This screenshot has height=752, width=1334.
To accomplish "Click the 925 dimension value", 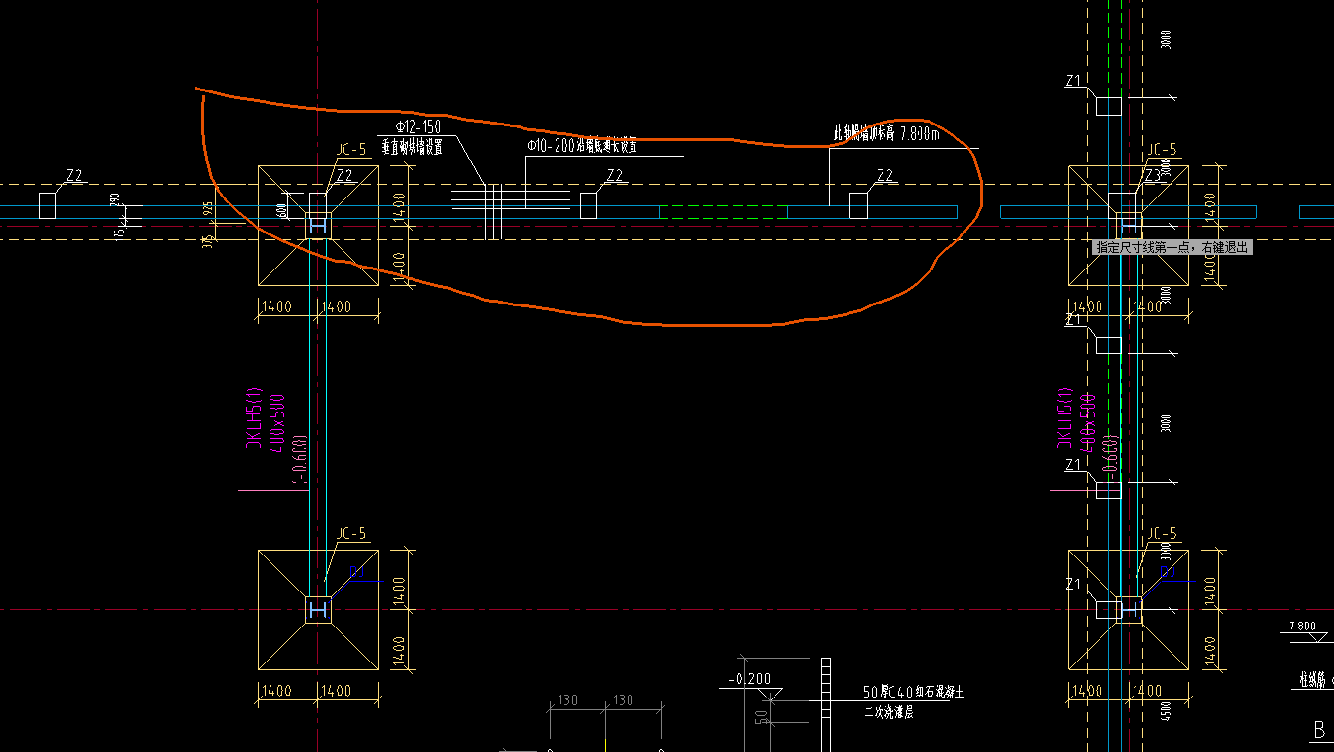I will tap(207, 209).
